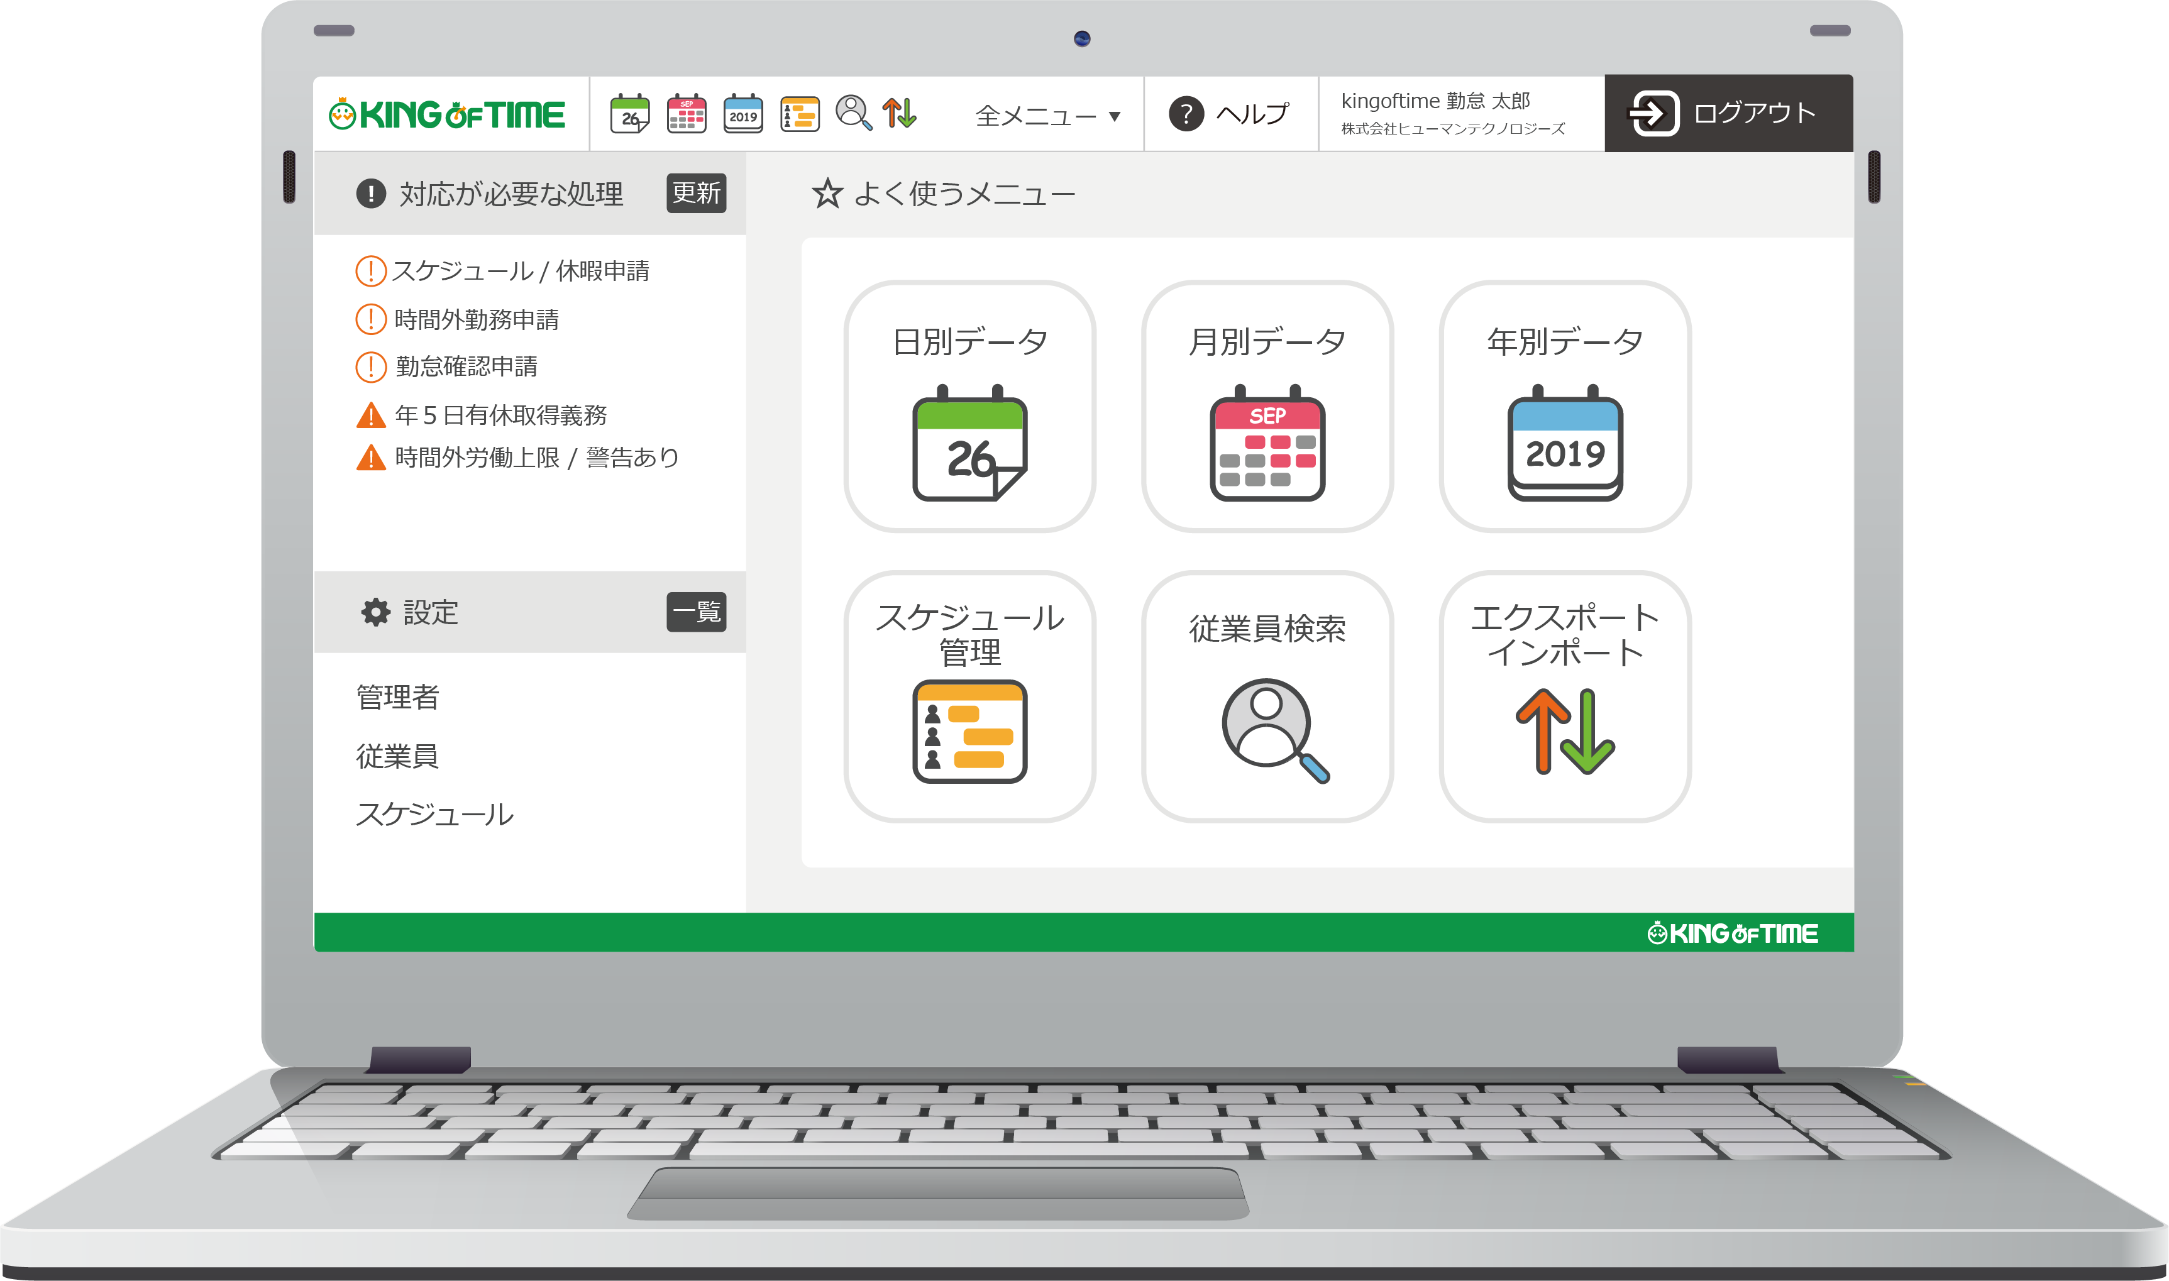Open the 月別データ tile
The image size is (2169, 1281).
tap(1267, 407)
